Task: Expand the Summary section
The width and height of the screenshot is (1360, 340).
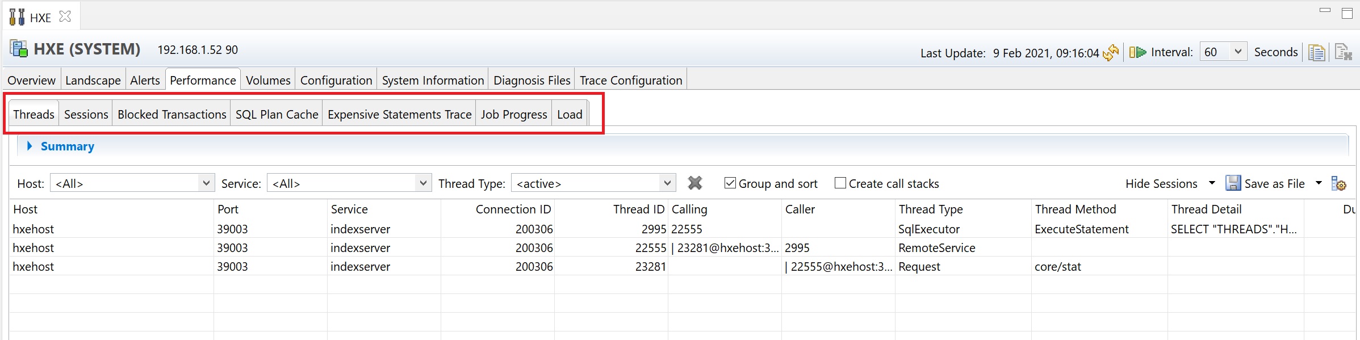Action: click(x=30, y=146)
